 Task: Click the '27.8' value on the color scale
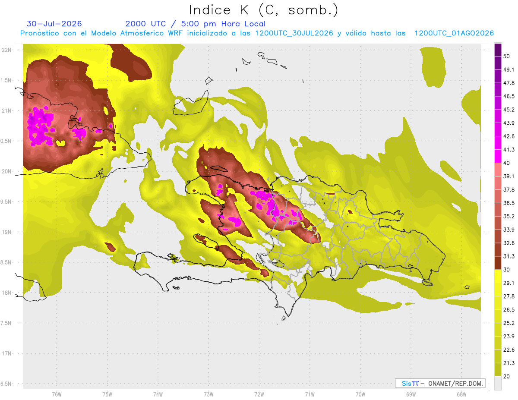[509, 296]
